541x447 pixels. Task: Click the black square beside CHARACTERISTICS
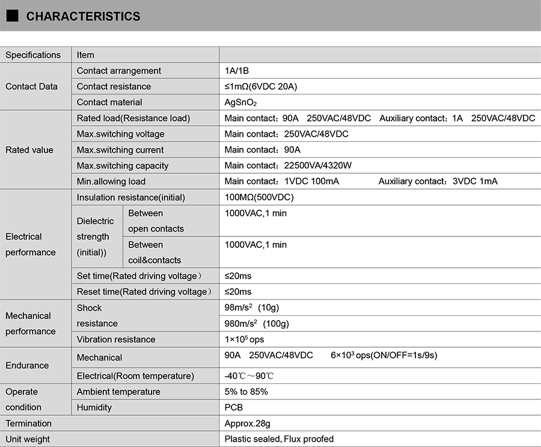point(13,16)
